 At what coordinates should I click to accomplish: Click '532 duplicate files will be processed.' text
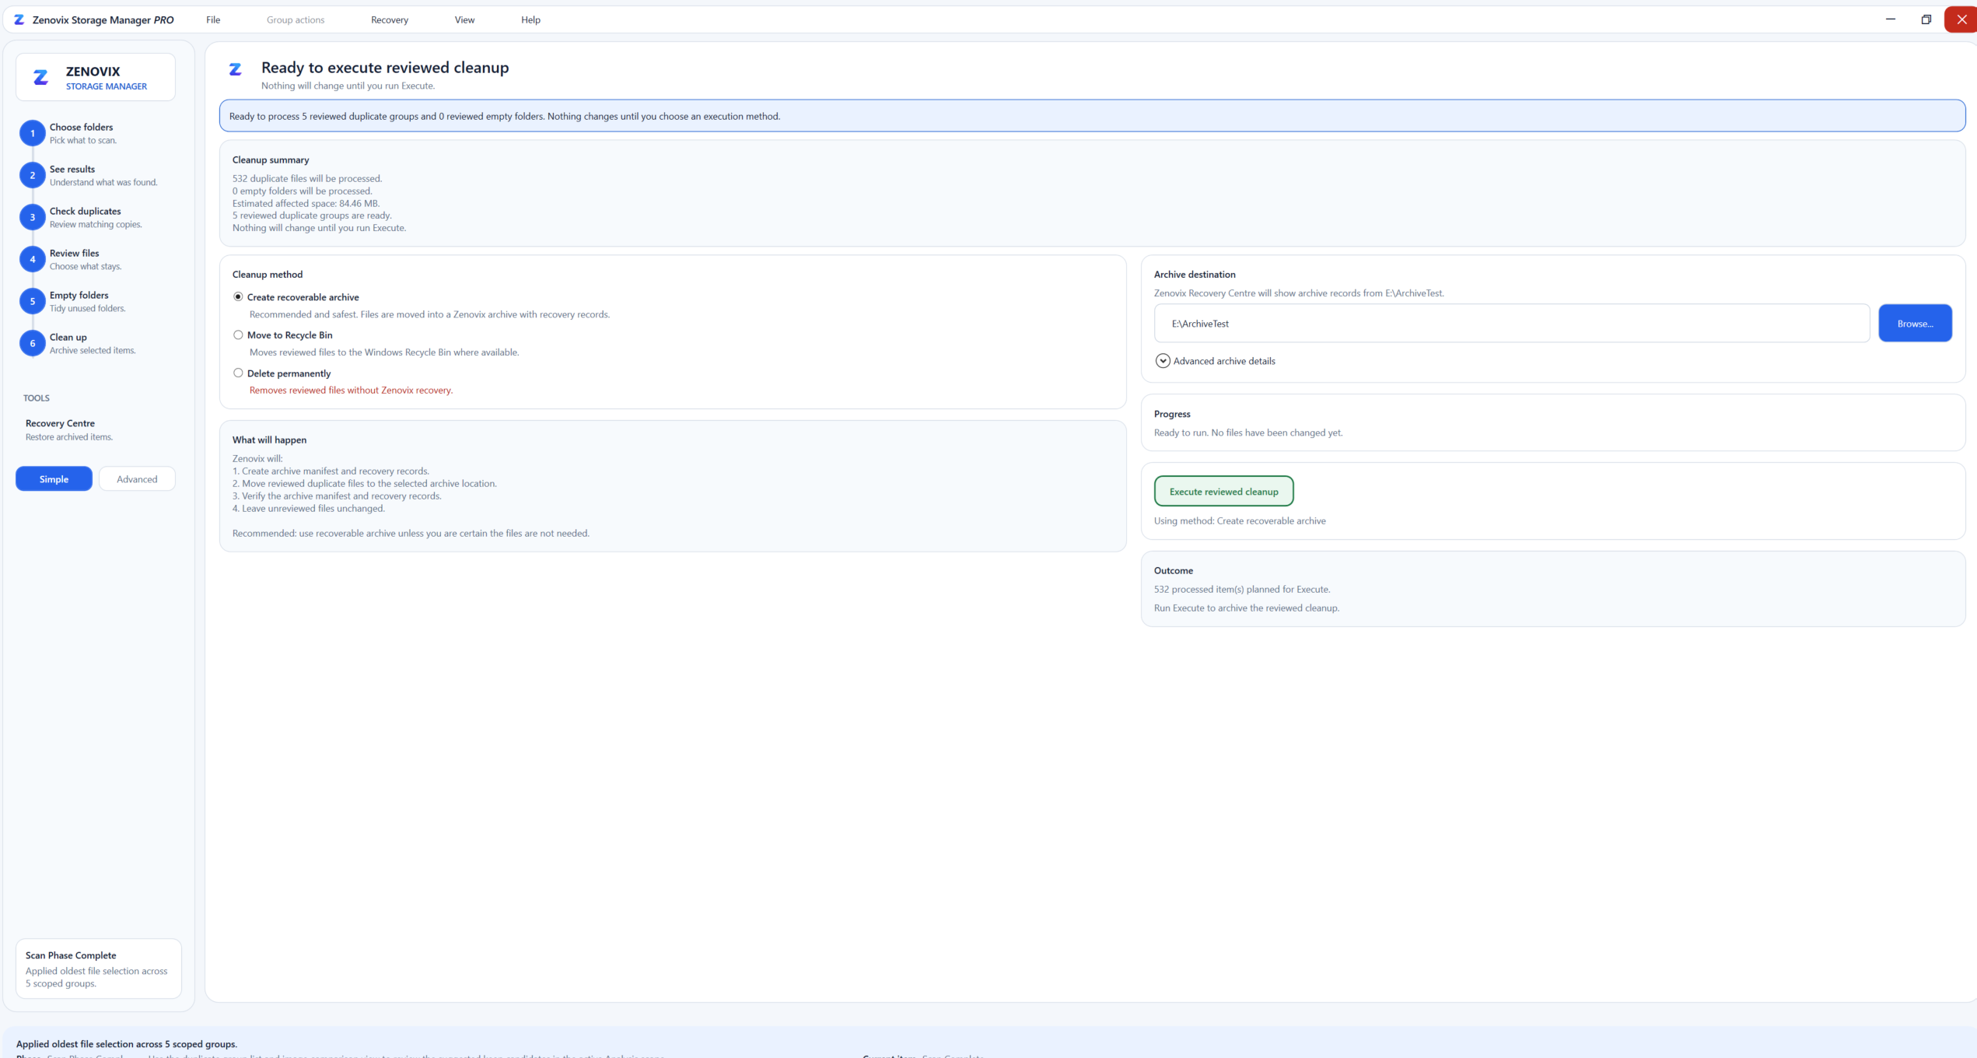307,178
